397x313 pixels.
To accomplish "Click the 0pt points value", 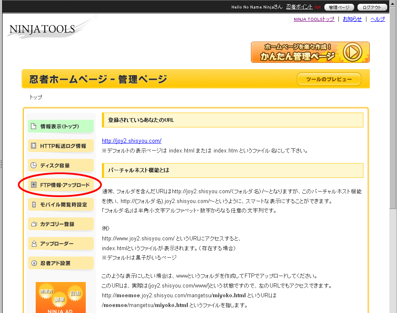I will (318, 7).
